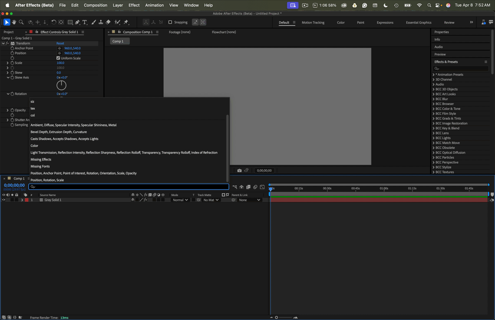Open the Effect menu in menu bar
495x320 pixels.
(x=134, y=5)
